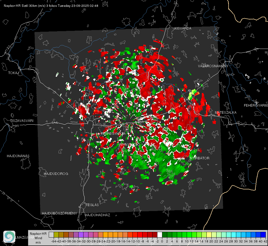Pick the dark red swatch left of white
This screenshot has width=268, height=246.
pos(155,235)
